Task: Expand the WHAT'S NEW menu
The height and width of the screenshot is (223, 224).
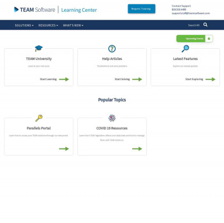Action: click(73, 25)
